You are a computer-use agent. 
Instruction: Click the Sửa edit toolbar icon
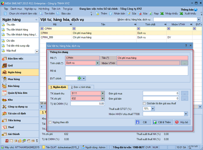129,14
